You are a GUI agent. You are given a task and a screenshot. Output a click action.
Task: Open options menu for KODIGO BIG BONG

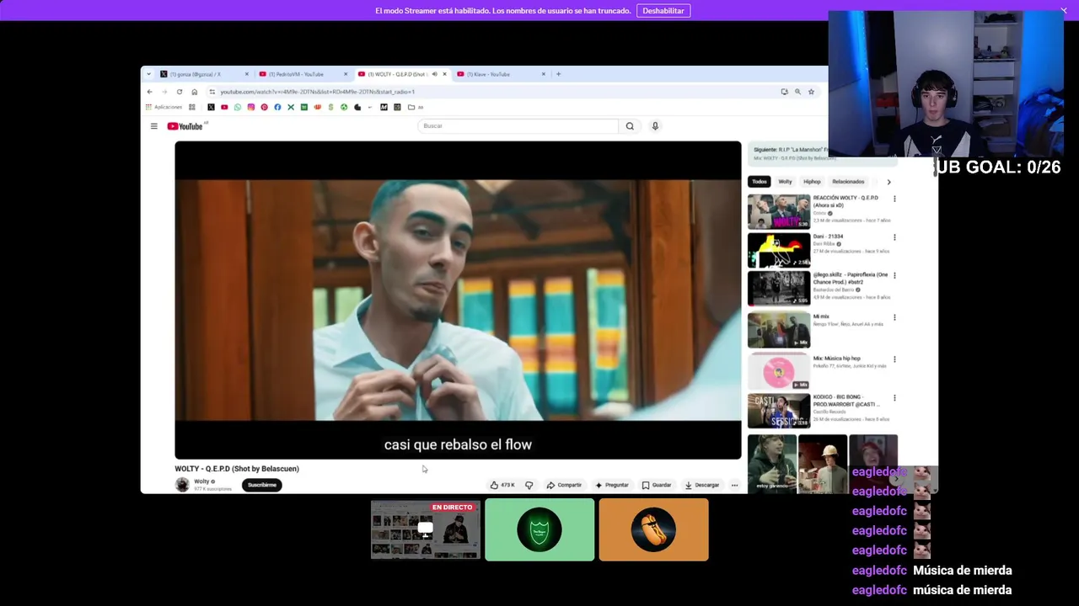pyautogui.click(x=894, y=398)
